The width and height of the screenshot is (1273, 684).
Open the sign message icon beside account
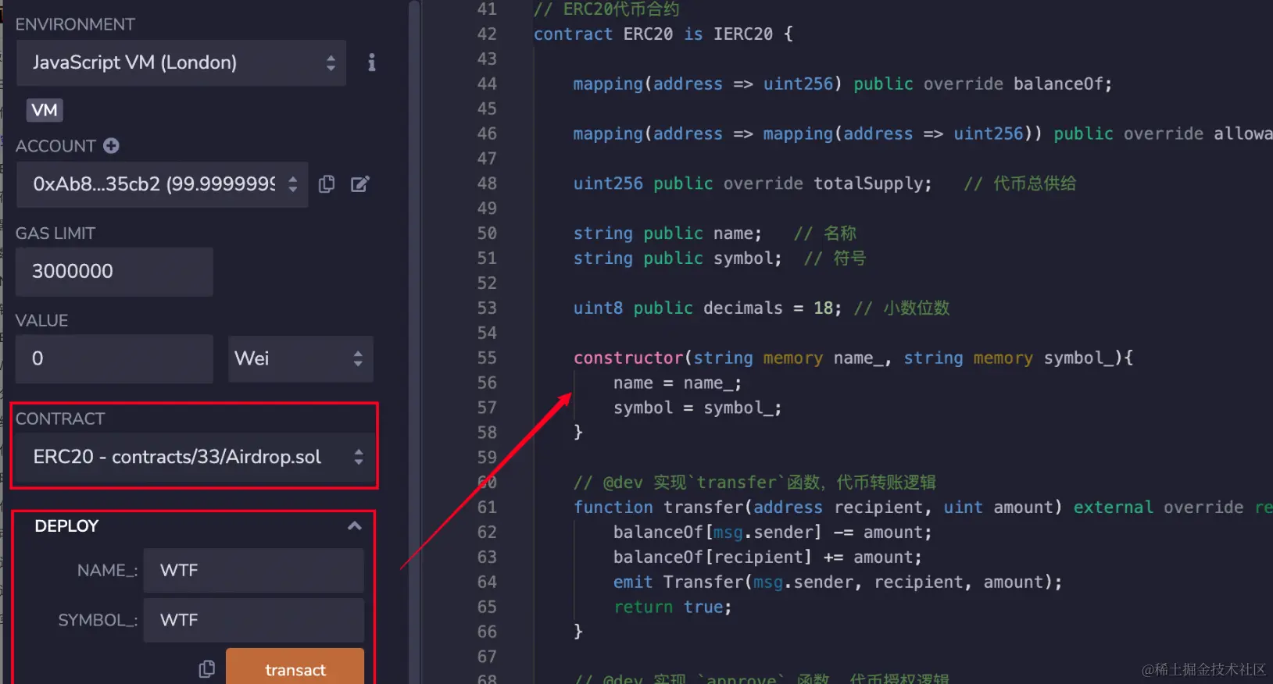point(359,183)
